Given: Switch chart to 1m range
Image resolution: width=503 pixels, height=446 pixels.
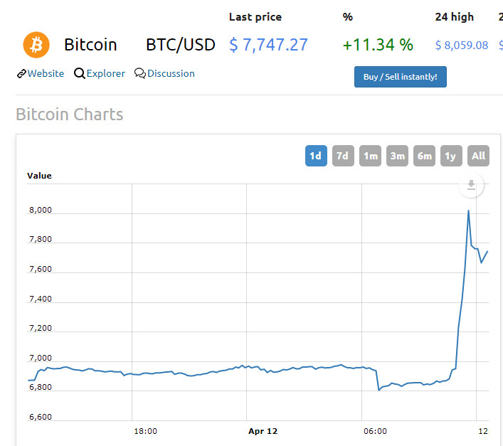Looking at the screenshot, I should tap(370, 156).
